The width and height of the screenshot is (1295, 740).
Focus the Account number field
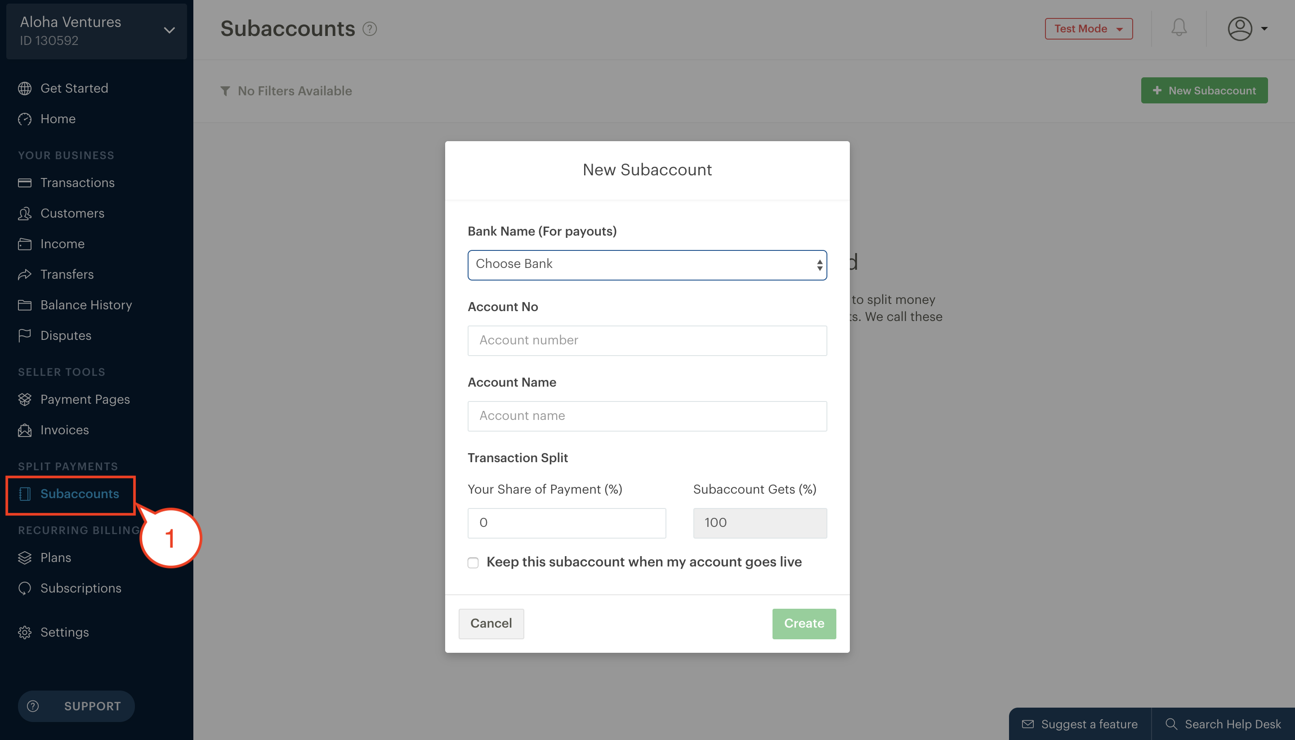[647, 340]
